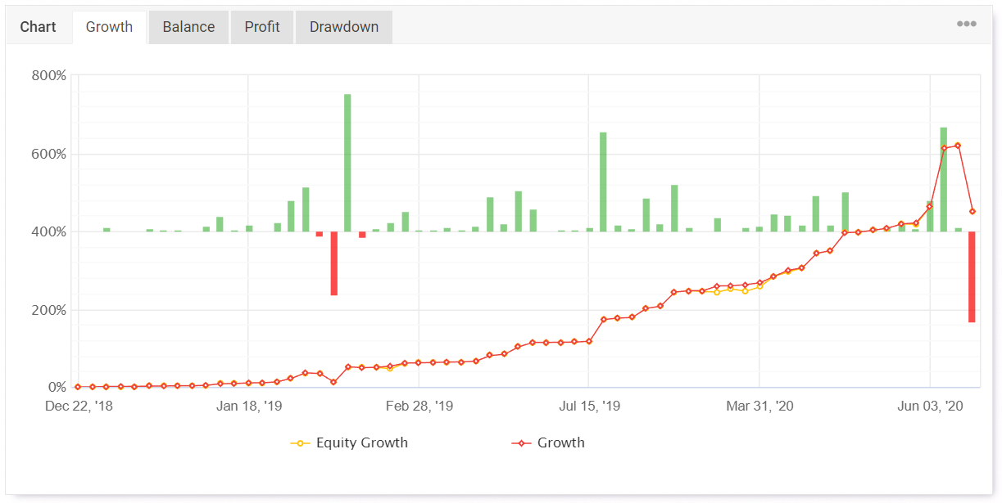Click the Feb 28, '19 x-axis label
Image resolution: width=1002 pixels, height=503 pixels.
[x=419, y=406]
